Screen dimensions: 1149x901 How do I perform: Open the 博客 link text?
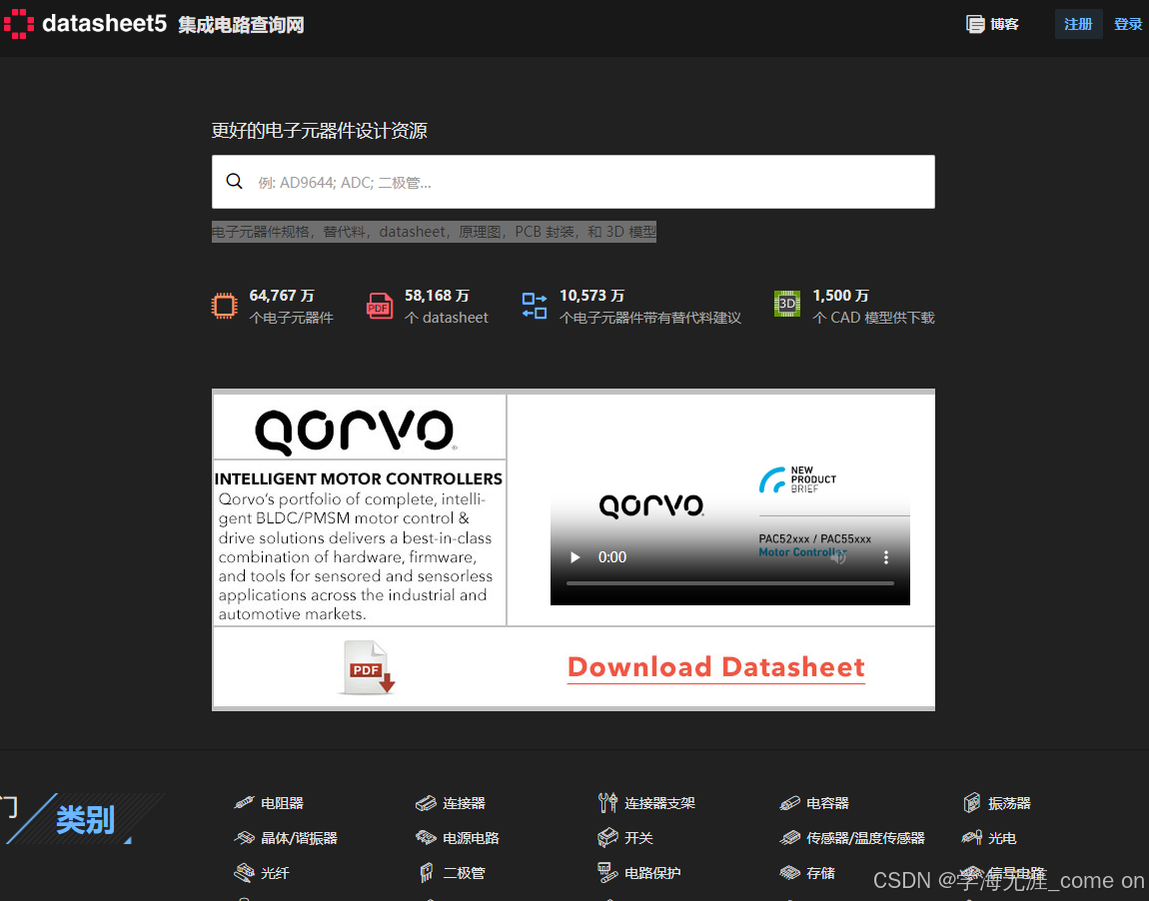[x=1004, y=24]
